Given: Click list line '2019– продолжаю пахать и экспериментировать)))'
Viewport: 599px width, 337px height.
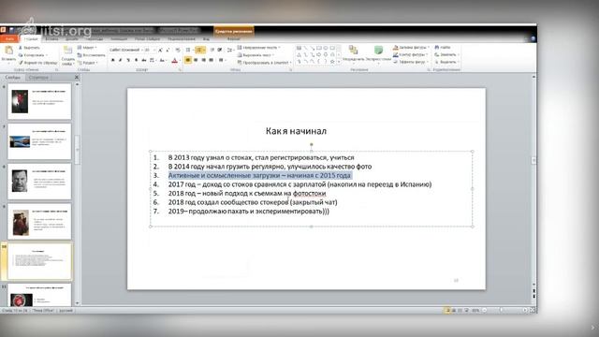Looking at the screenshot, I should [x=249, y=212].
